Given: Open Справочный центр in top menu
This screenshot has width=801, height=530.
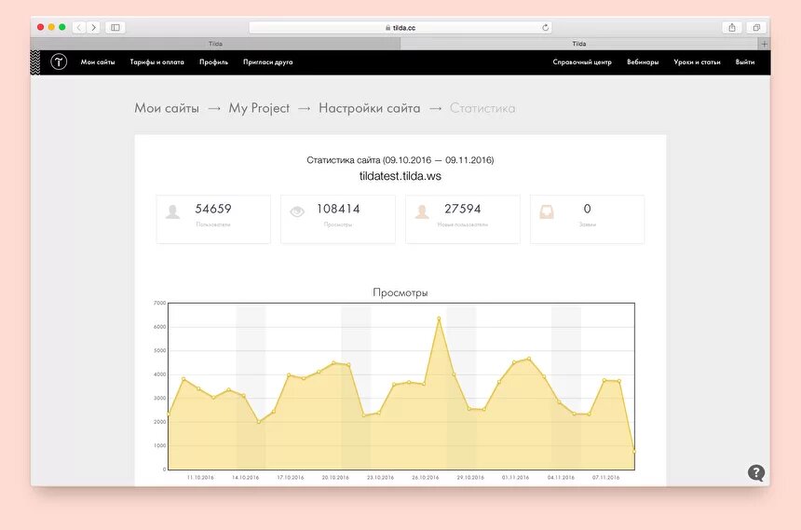Looking at the screenshot, I should click(582, 61).
